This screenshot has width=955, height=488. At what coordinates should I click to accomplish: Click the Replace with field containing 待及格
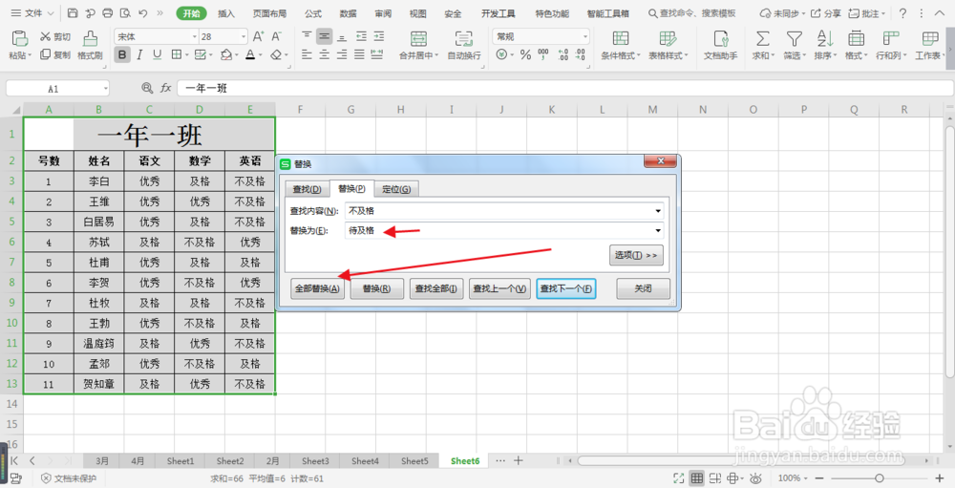[x=504, y=231]
